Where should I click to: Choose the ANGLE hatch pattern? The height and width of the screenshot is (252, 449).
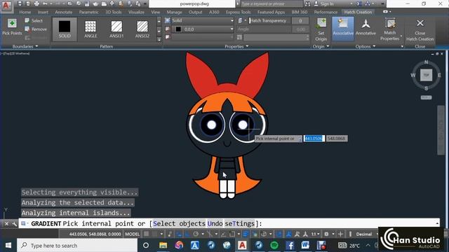pos(91,29)
